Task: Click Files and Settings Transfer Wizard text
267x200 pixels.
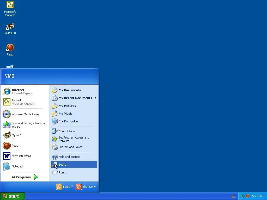Action: click(x=28, y=125)
